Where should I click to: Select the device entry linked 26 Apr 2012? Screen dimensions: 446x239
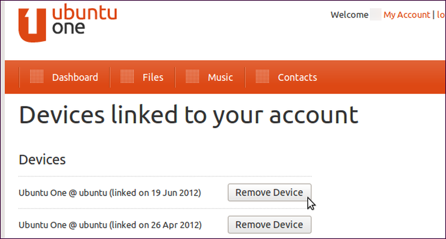(x=110, y=225)
